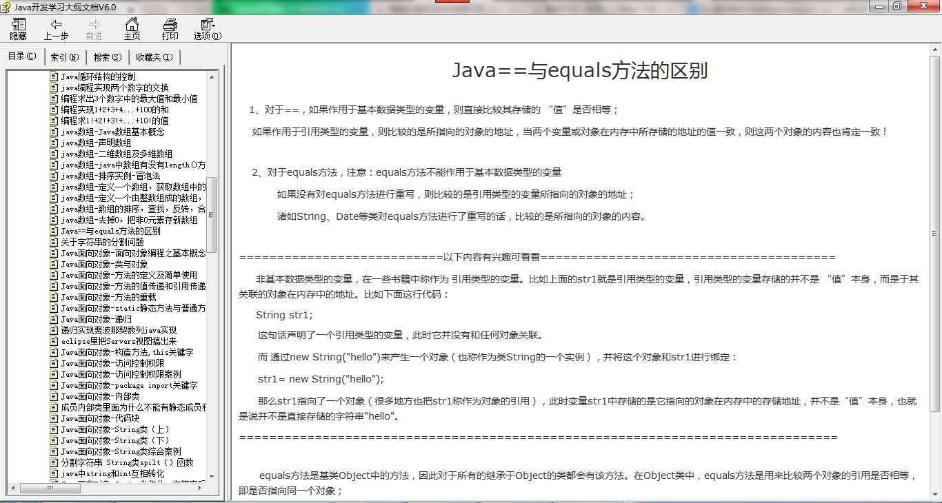Click the contents tree vertical scrollbar thumb
942x503 pixels.
tap(212, 215)
